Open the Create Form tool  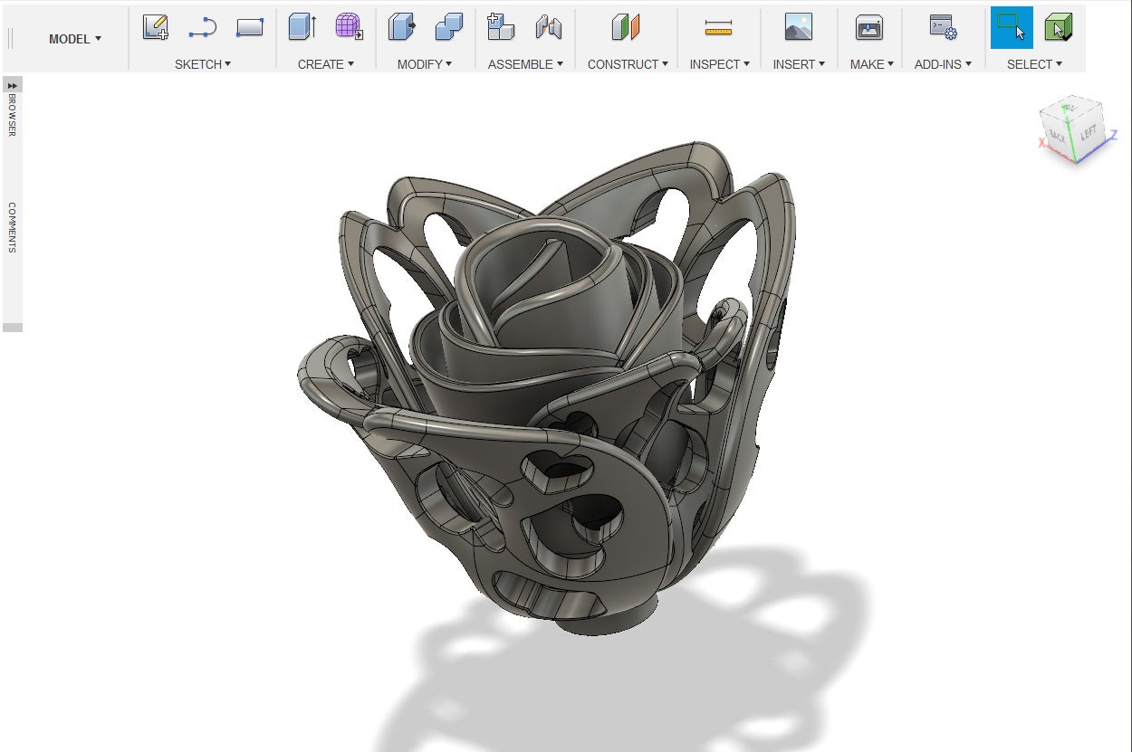pos(349,27)
